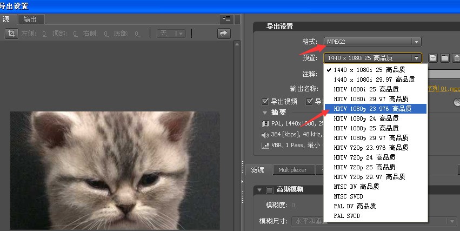Image resolution: width=460 pixels, height=231 pixels.
Task: Collapse the 高斯模糊 section triangle
Action: point(259,189)
